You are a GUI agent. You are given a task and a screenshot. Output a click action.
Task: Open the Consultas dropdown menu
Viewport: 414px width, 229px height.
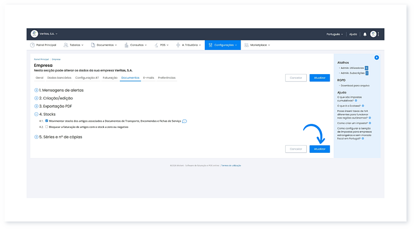coord(136,45)
